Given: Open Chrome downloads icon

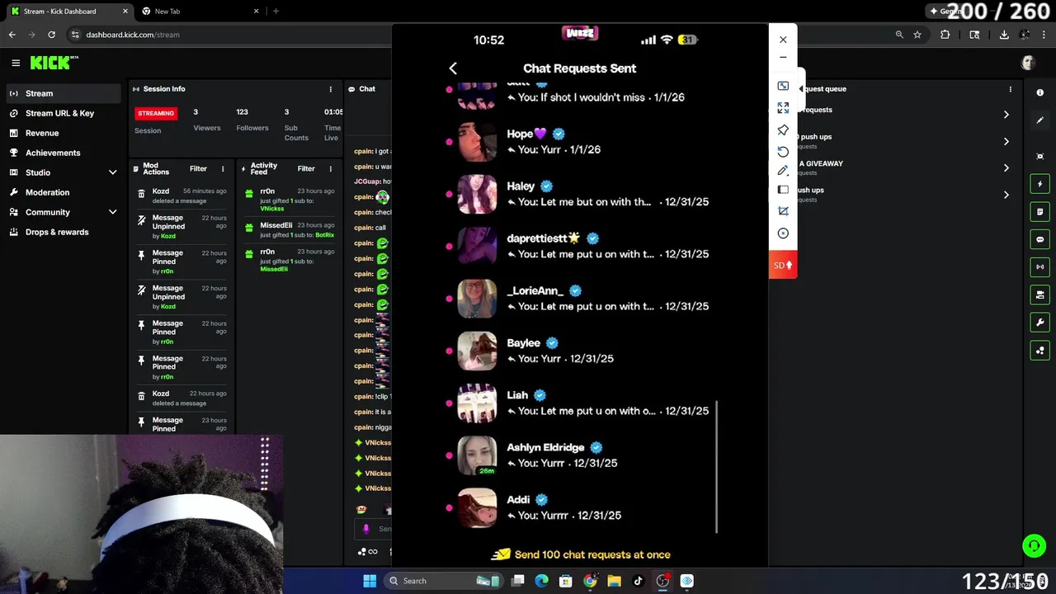Looking at the screenshot, I should click(1004, 35).
